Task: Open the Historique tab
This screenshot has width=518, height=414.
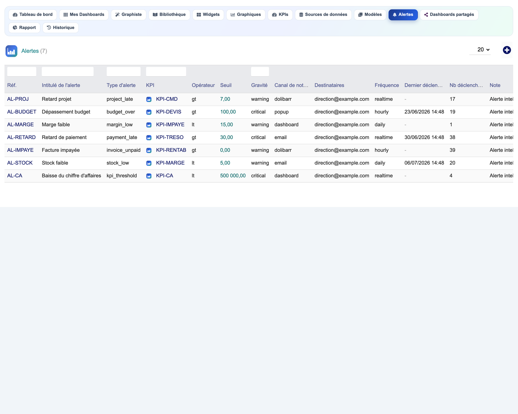Action: pyautogui.click(x=60, y=28)
